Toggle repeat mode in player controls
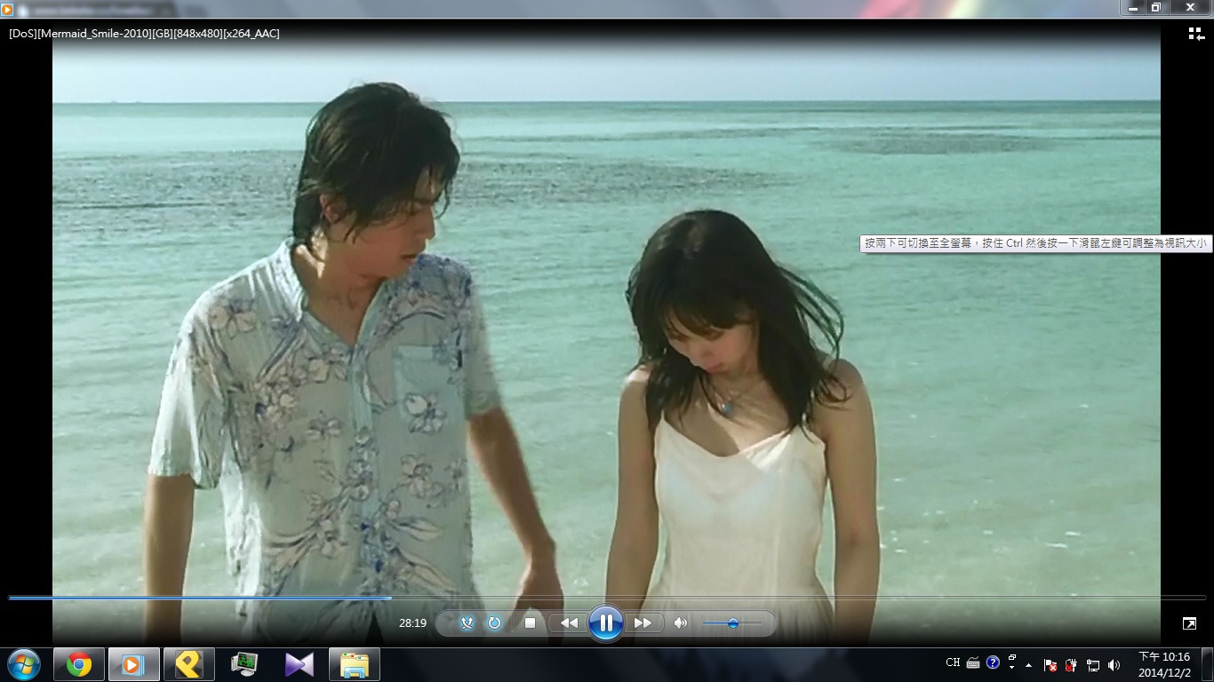Viewport: 1214px width, 682px height. pos(494,623)
